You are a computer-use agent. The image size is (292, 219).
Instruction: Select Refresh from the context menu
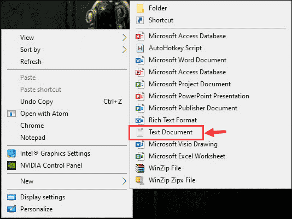(31, 62)
